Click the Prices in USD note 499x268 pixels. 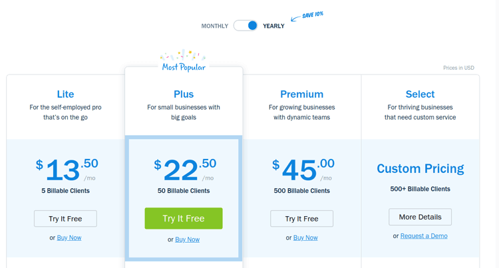pyautogui.click(x=458, y=68)
